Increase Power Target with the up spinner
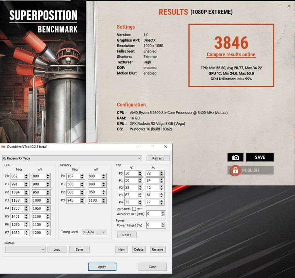Viewport: 295px width, 278px height. click(x=163, y=224)
